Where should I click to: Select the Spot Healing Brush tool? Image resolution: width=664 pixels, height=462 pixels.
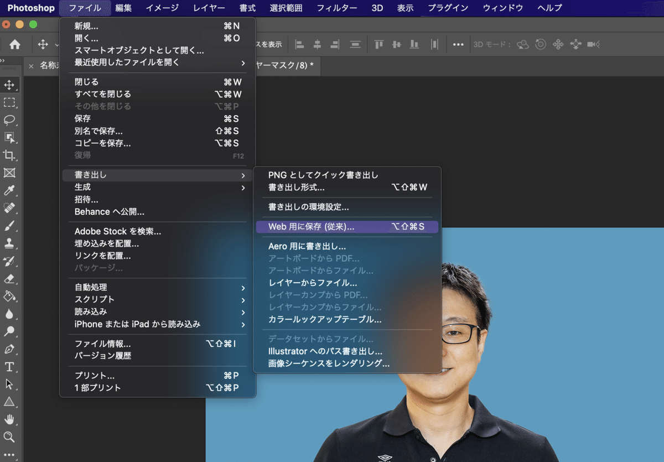(9, 208)
